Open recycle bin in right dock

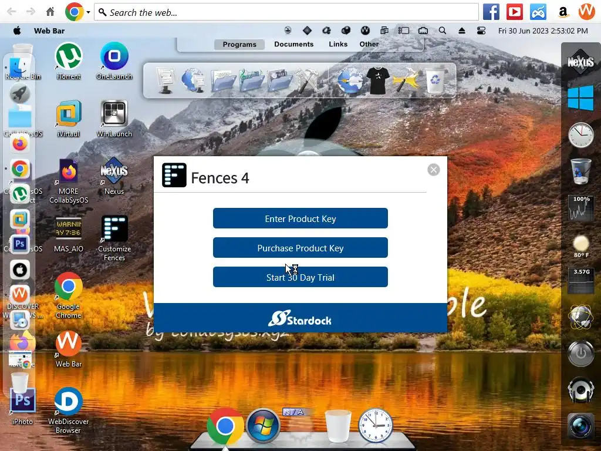coord(580,171)
